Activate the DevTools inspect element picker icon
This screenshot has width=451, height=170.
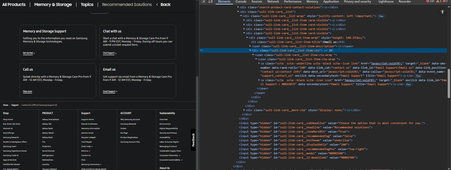tap(203, 2)
